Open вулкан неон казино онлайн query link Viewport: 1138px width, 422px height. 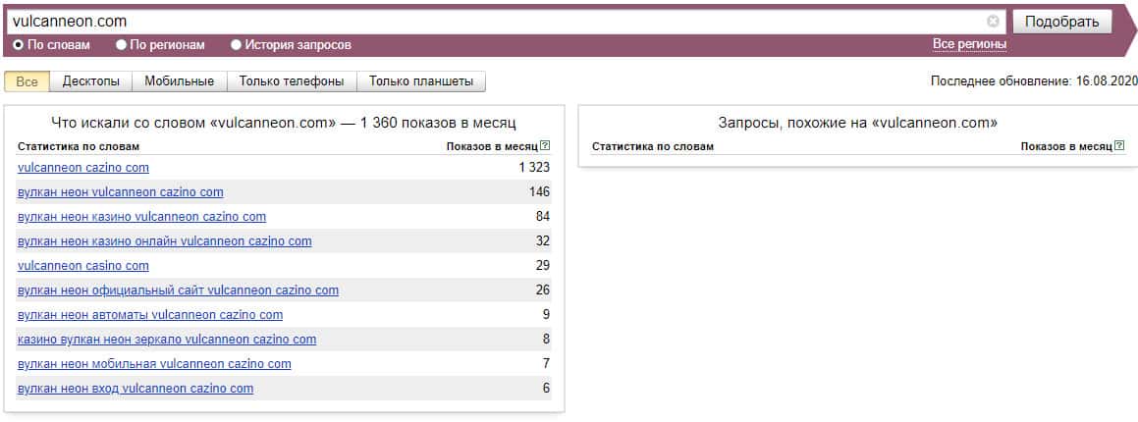(x=165, y=240)
